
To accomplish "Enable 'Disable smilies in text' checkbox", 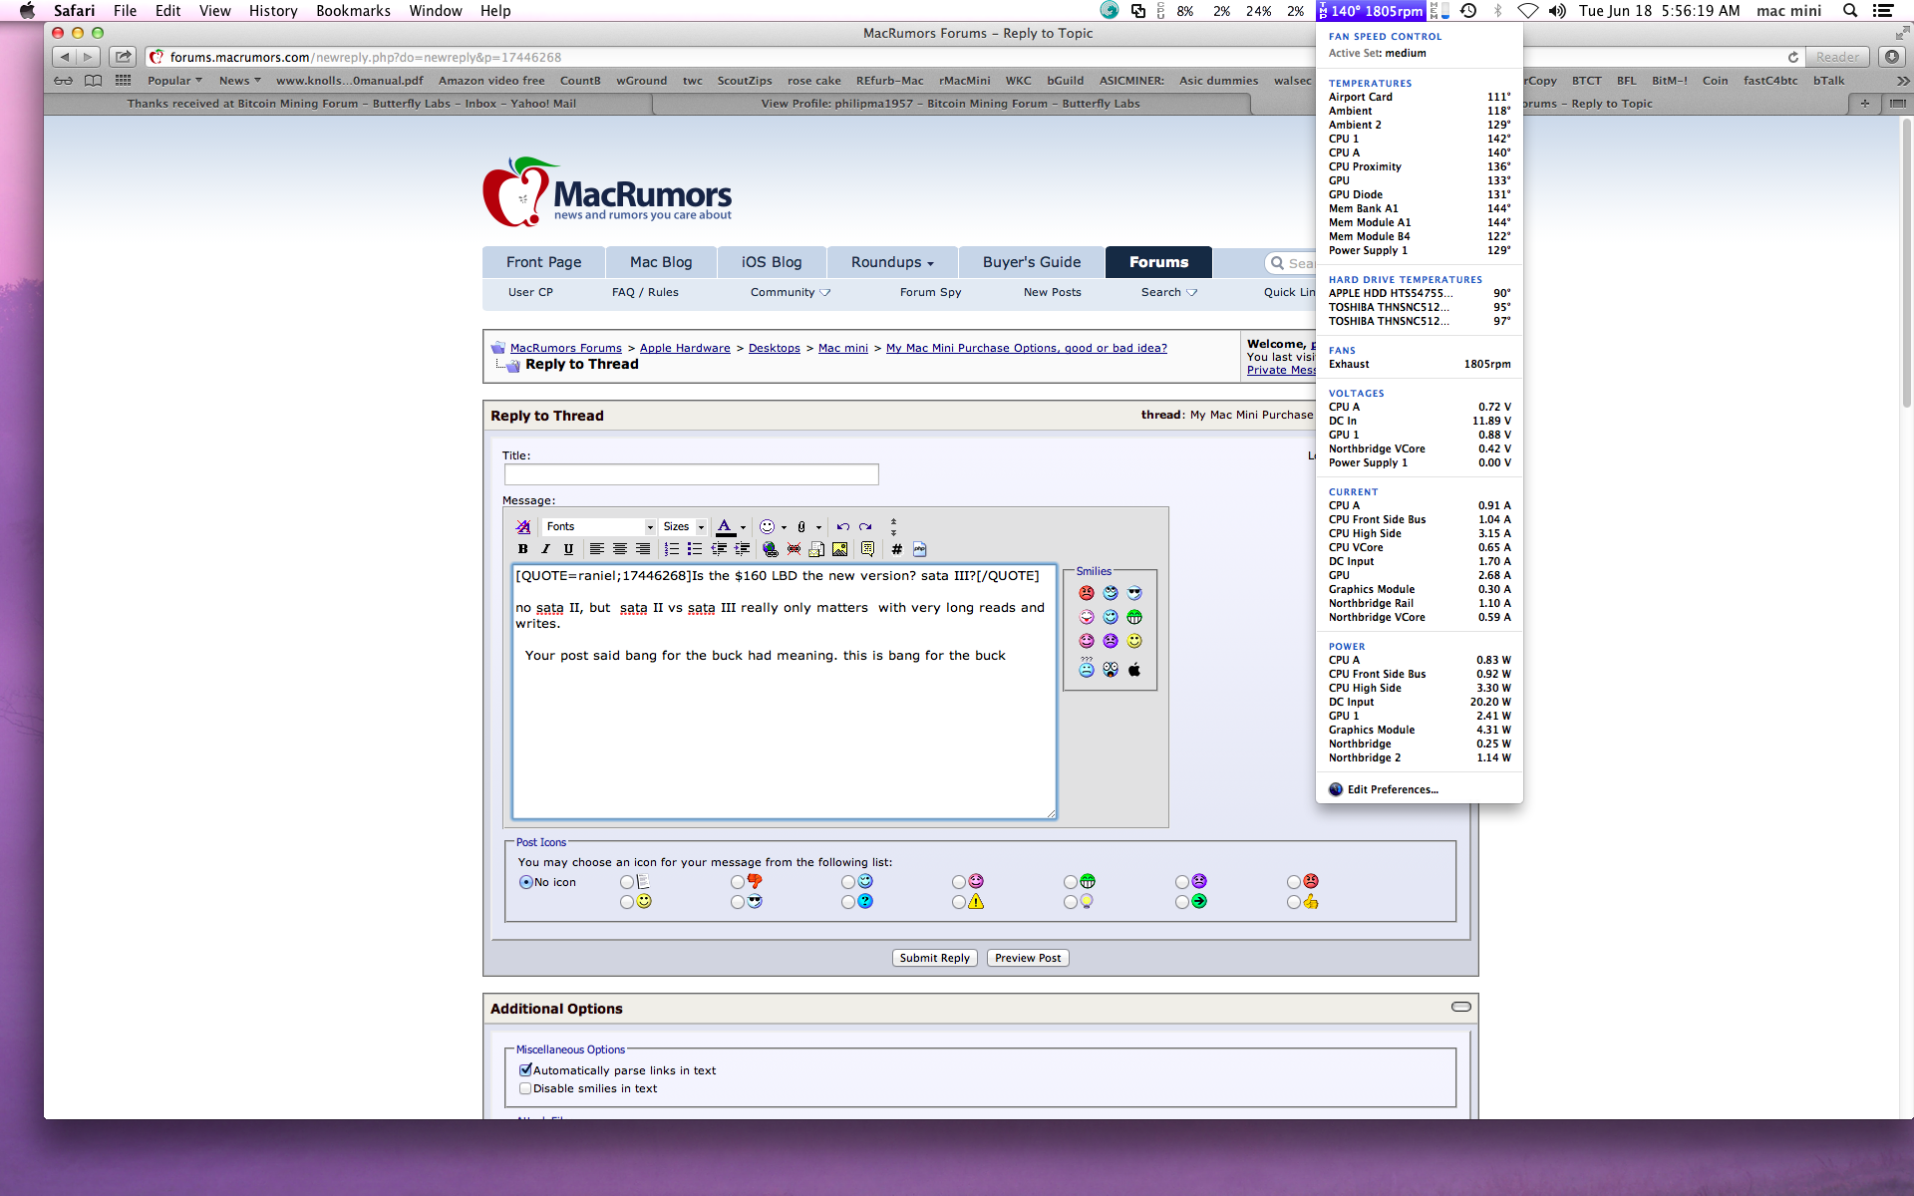I will (x=525, y=1088).
